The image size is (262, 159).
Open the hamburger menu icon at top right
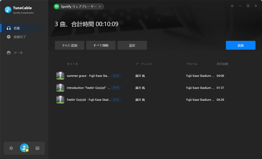point(232,6)
